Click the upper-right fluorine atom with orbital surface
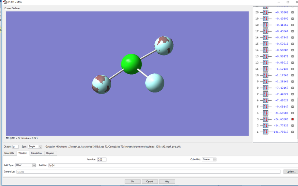298x186 pixels. tap(164, 45)
